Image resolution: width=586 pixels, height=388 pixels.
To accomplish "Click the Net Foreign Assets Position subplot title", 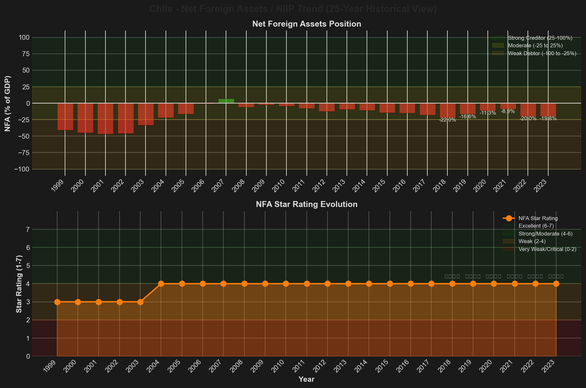I will pyautogui.click(x=306, y=24).
